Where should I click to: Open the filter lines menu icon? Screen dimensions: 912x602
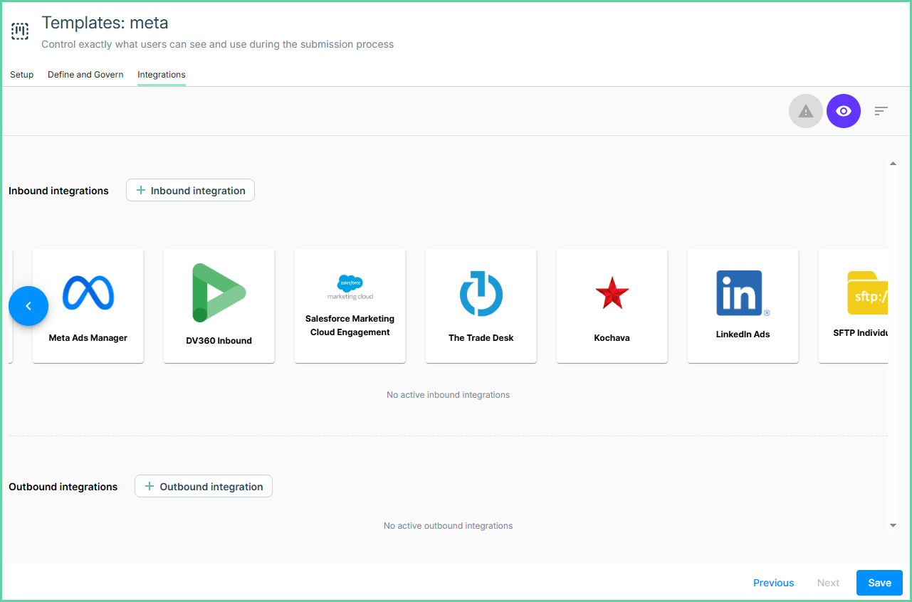(881, 111)
